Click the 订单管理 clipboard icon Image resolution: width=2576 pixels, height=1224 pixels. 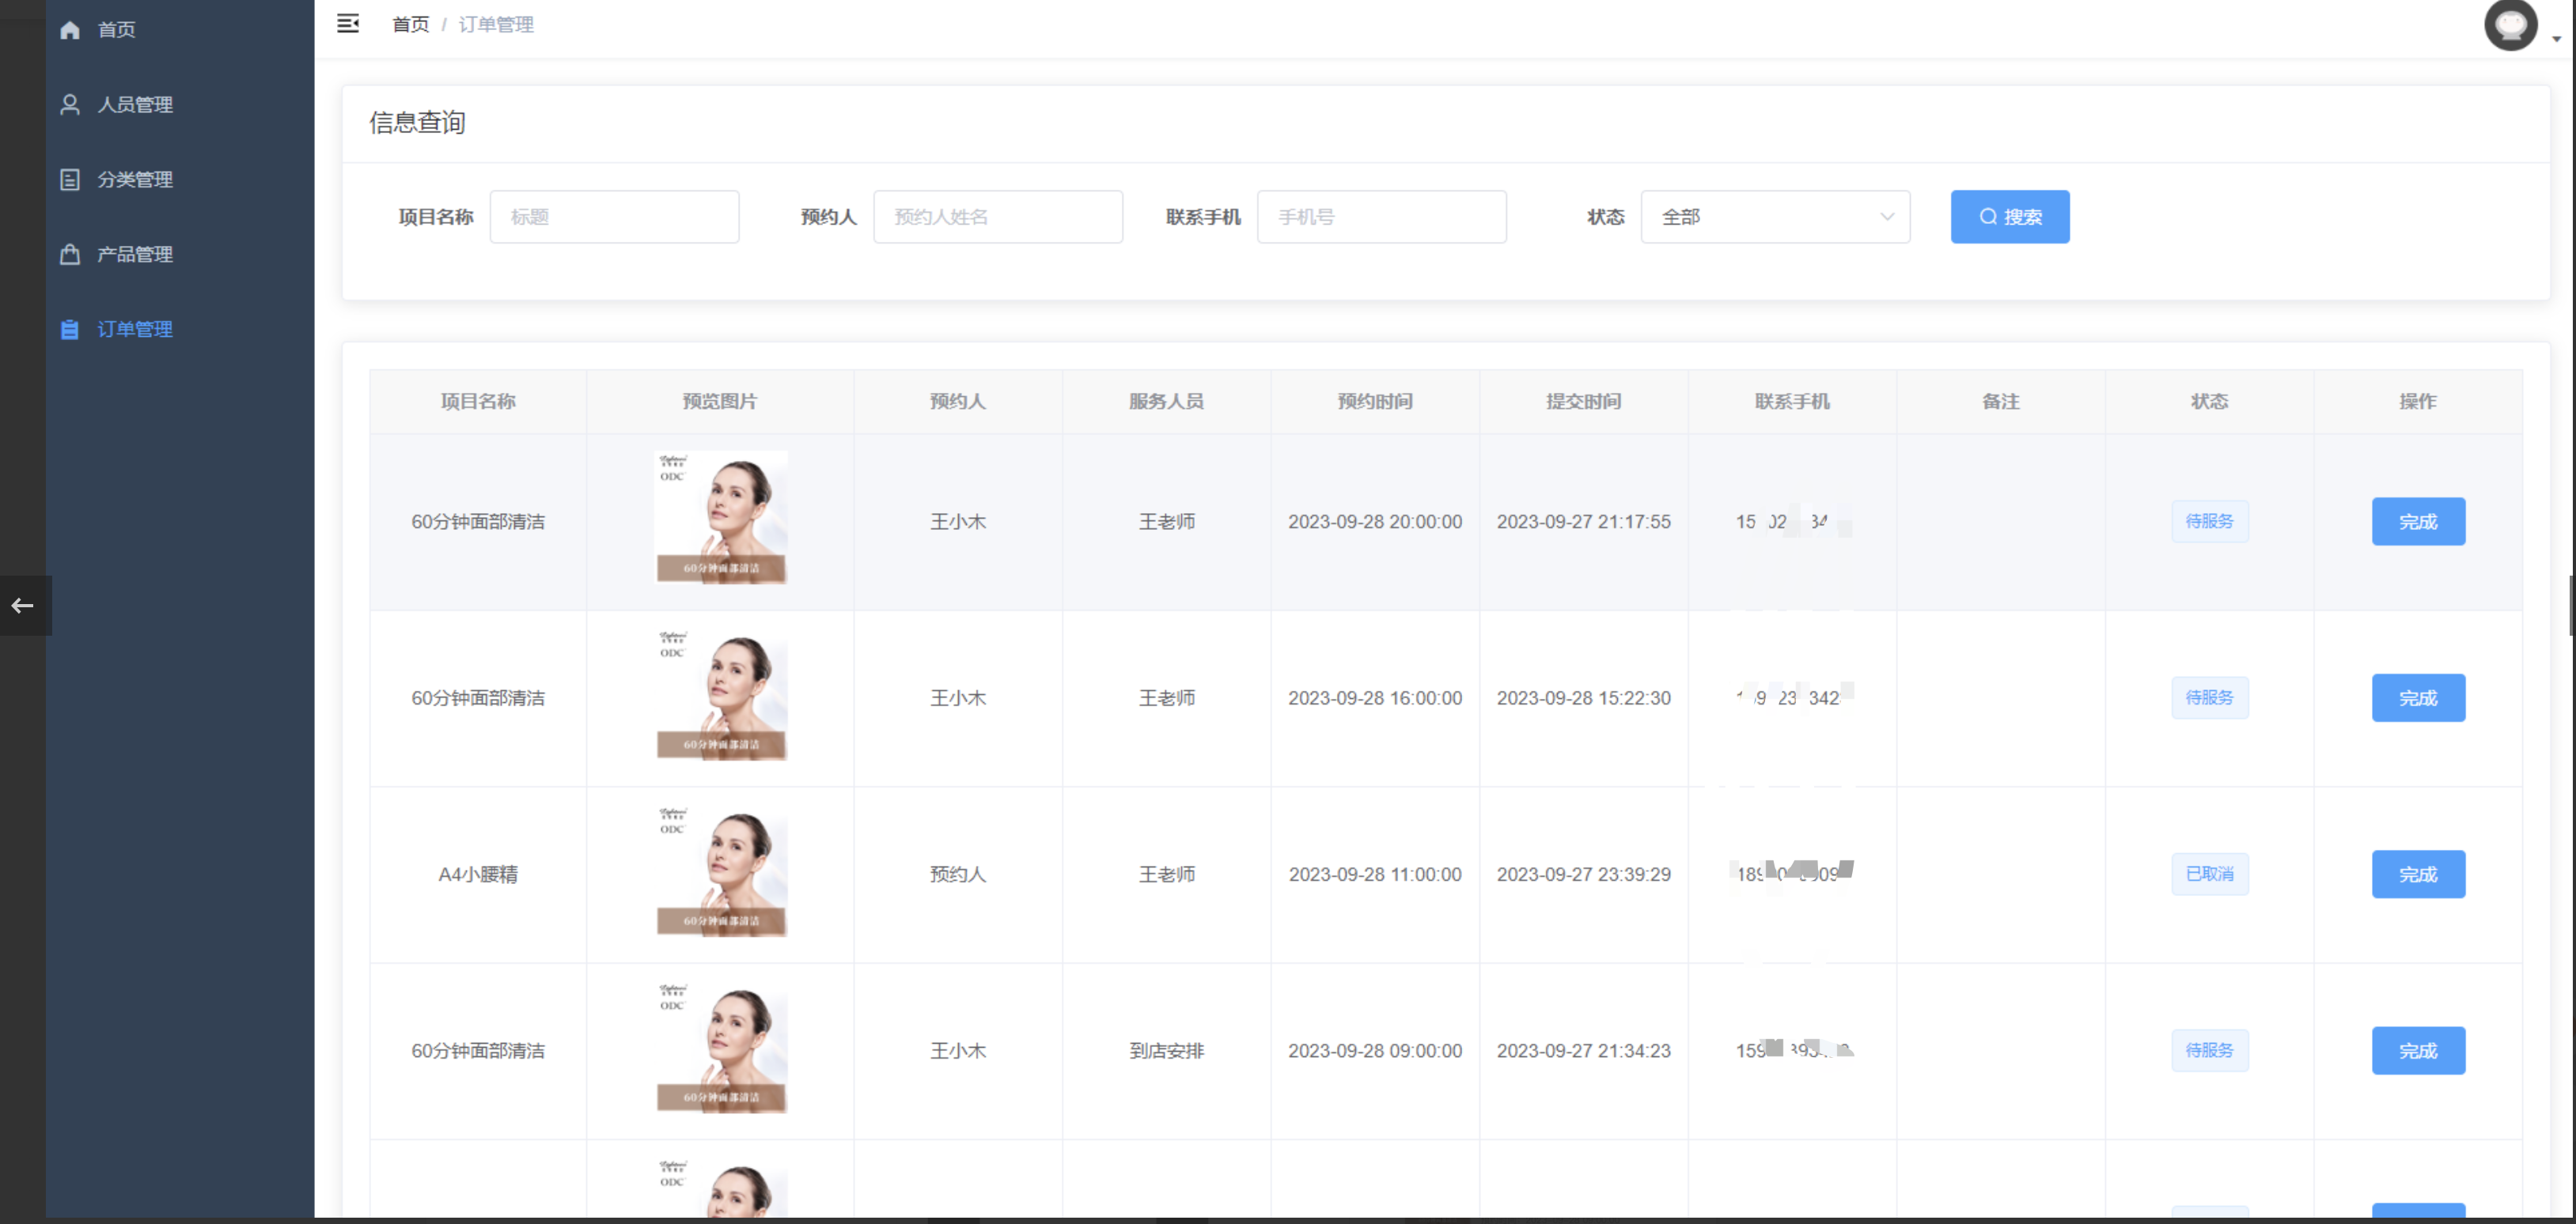70,330
